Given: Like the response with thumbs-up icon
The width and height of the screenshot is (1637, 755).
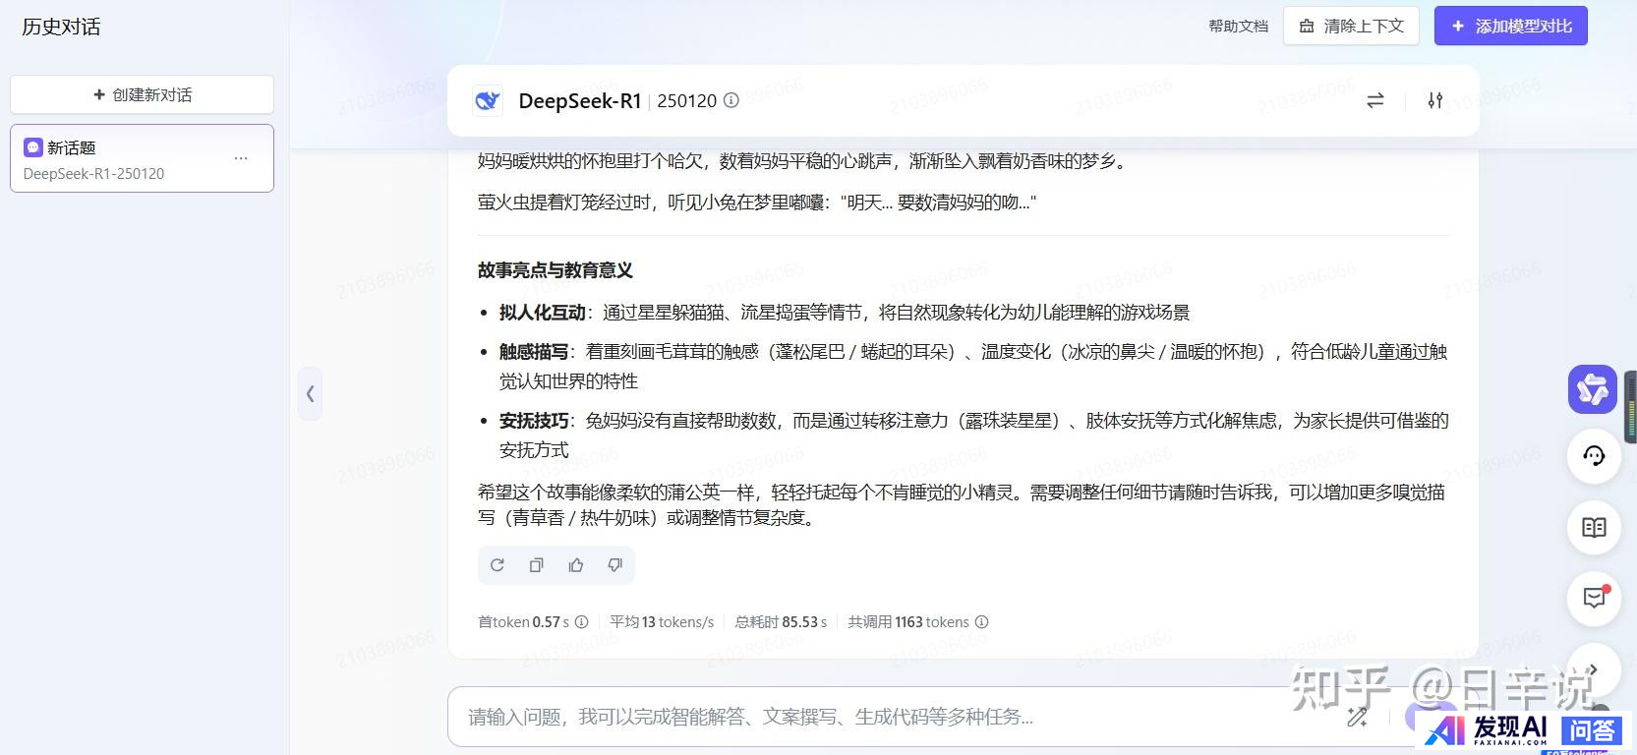Looking at the screenshot, I should (576, 565).
